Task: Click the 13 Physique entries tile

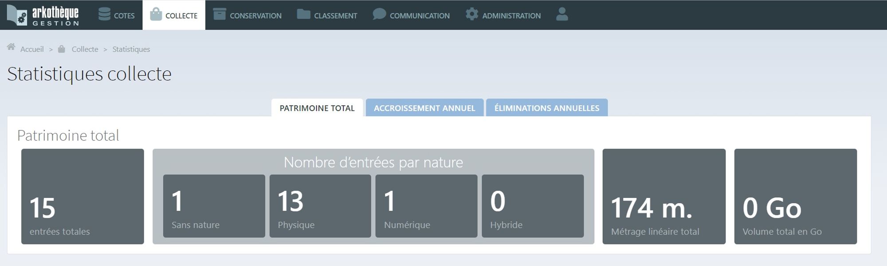Action: 320,206
